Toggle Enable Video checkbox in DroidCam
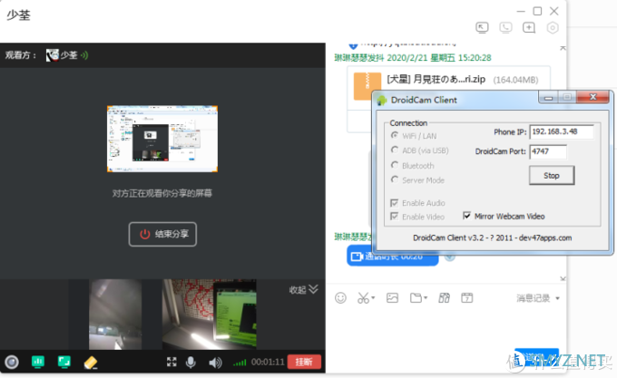 pos(395,217)
